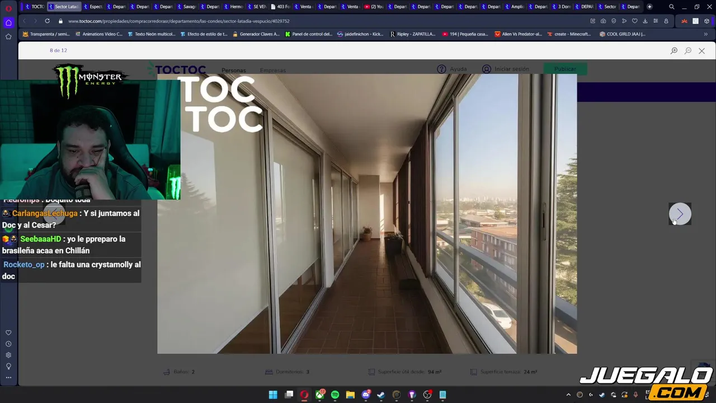Open the Texto Neón multicol... bookmark
The height and width of the screenshot is (403, 716).
[152, 34]
